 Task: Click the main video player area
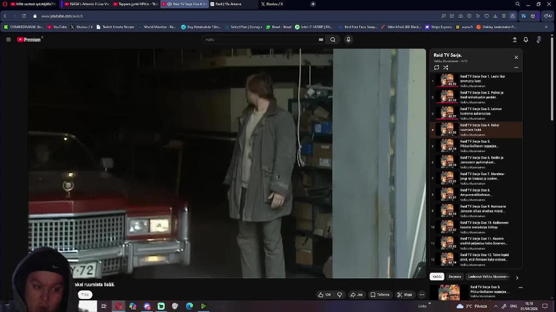click(227, 163)
